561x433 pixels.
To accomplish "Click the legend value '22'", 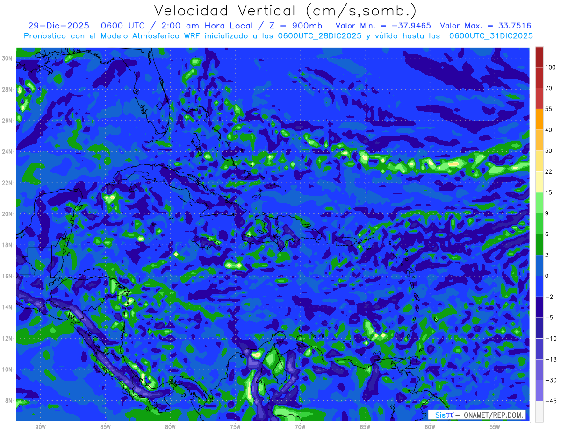I will [549, 171].
